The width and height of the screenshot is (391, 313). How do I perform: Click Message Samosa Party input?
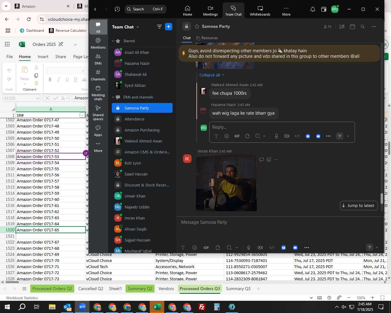[280, 222]
